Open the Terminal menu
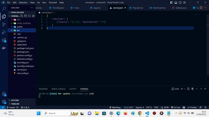The height and width of the screenshot is (117, 209). 53,2
